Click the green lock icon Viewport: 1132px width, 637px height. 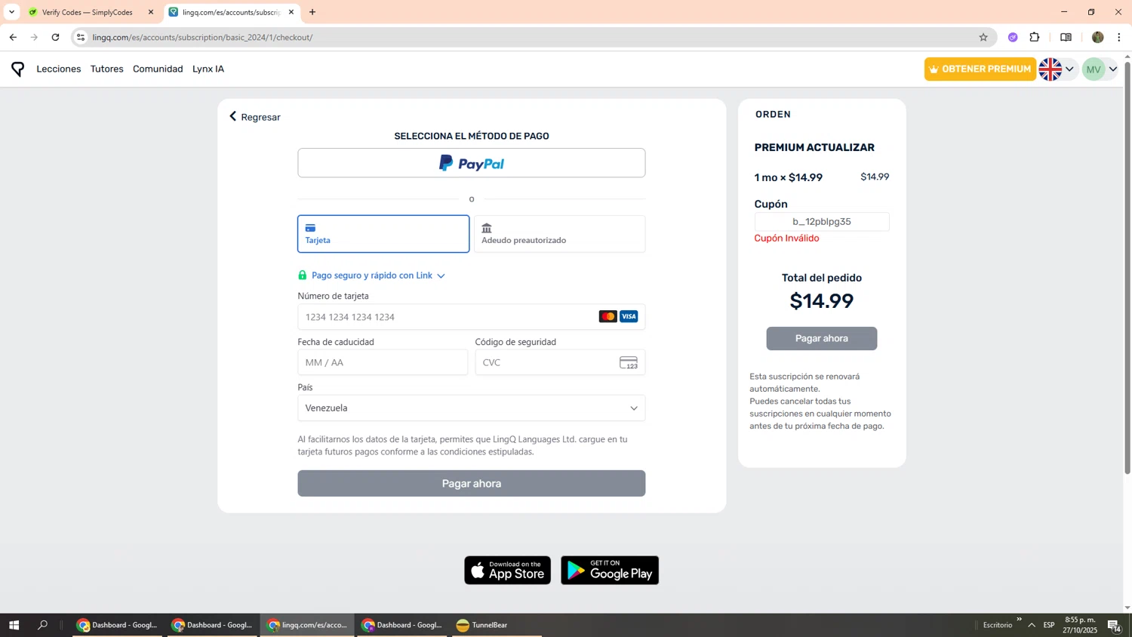(303, 275)
